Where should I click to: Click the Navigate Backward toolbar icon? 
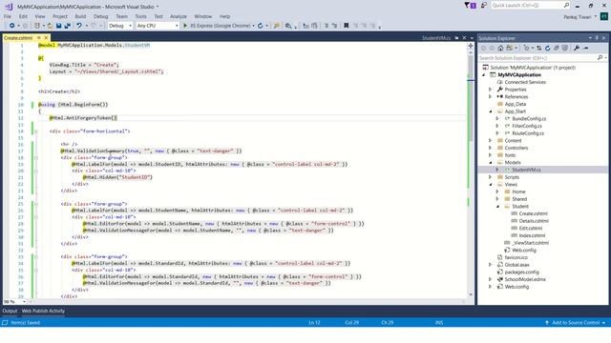point(12,26)
